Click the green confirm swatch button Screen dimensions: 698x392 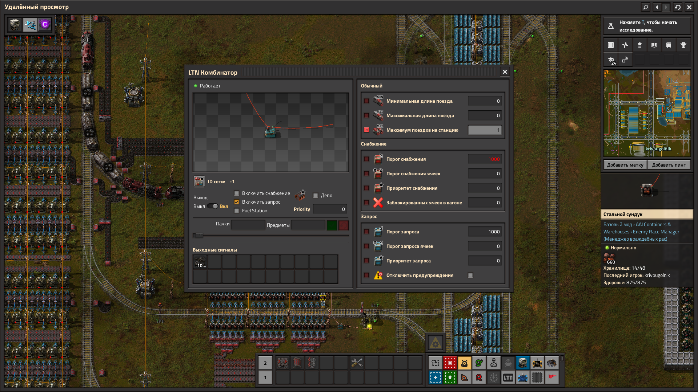coord(332,225)
